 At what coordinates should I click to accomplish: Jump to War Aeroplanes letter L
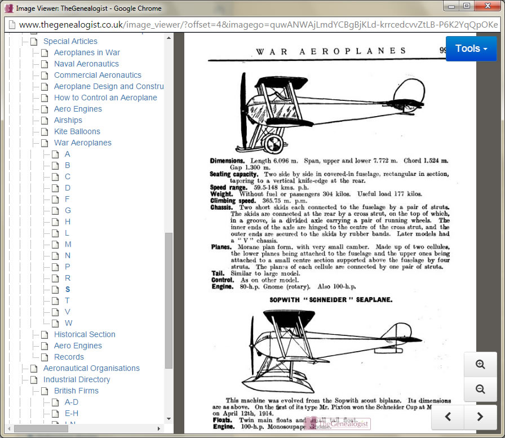click(x=67, y=233)
